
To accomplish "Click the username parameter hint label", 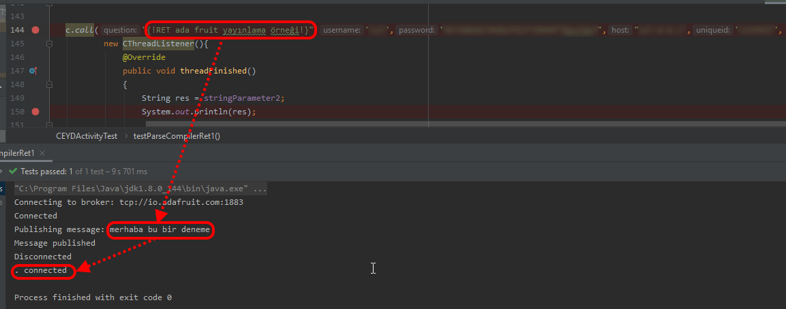I will (342, 30).
